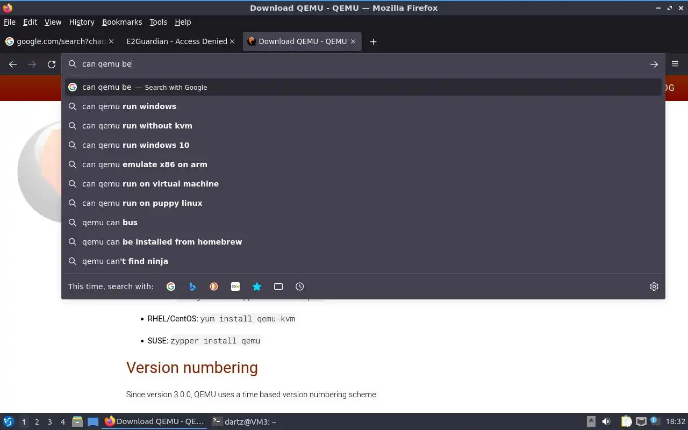Open the Tools menu
688x430 pixels.
[159, 22]
